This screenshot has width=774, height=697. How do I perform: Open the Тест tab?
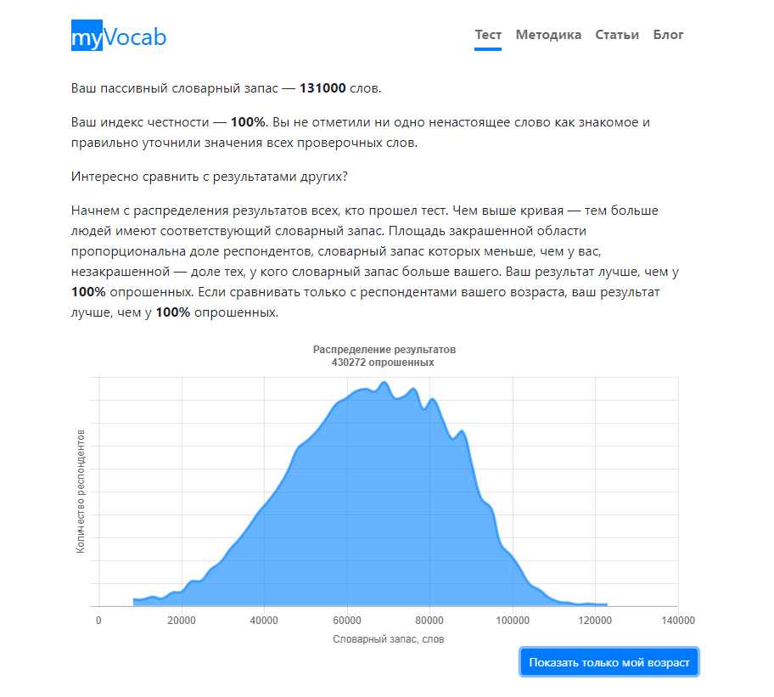click(x=488, y=35)
